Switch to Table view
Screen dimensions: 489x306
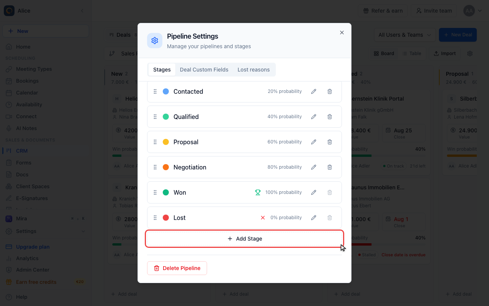point(412,54)
